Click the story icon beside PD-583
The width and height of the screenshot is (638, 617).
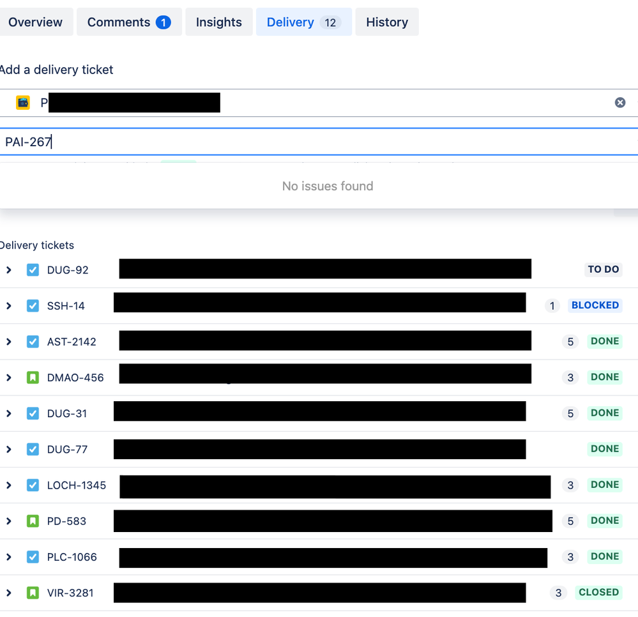coord(33,521)
